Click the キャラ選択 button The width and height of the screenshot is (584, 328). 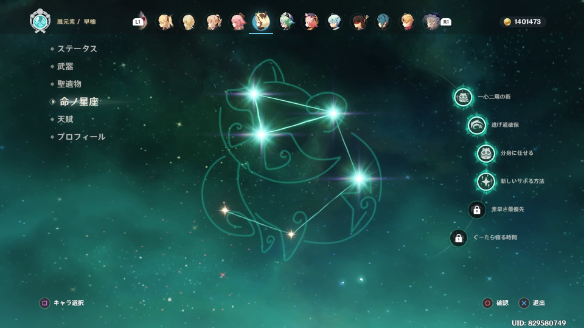[61, 303]
